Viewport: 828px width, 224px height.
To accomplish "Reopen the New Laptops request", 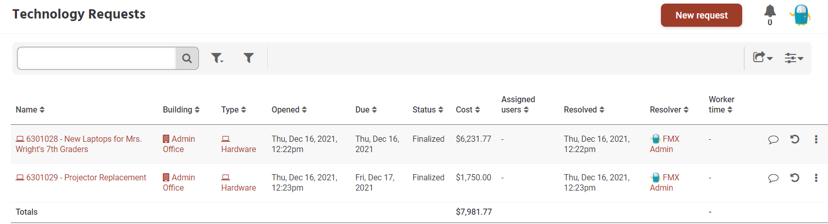I will pyautogui.click(x=795, y=139).
